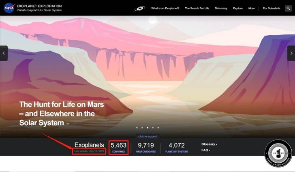Click the NASA logo

point(9,8)
